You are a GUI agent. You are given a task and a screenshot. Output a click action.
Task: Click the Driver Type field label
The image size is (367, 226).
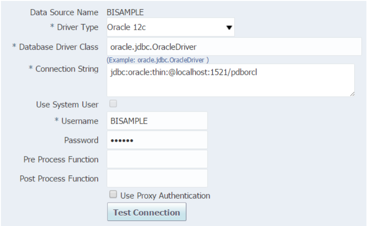tap(74, 28)
